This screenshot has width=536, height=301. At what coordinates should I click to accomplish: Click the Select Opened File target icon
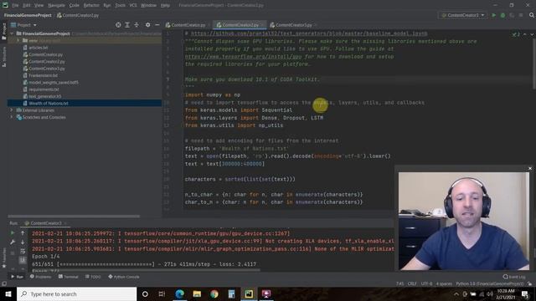(x=118, y=25)
